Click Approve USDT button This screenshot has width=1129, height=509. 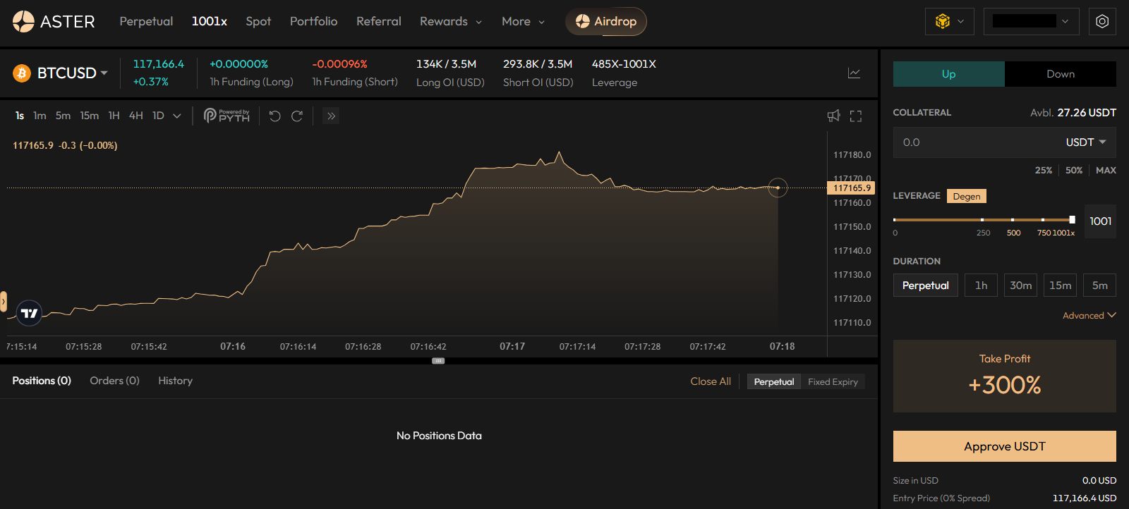pos(1005,446)
